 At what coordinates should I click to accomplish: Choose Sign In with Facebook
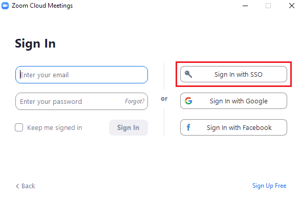pos(233,127)
